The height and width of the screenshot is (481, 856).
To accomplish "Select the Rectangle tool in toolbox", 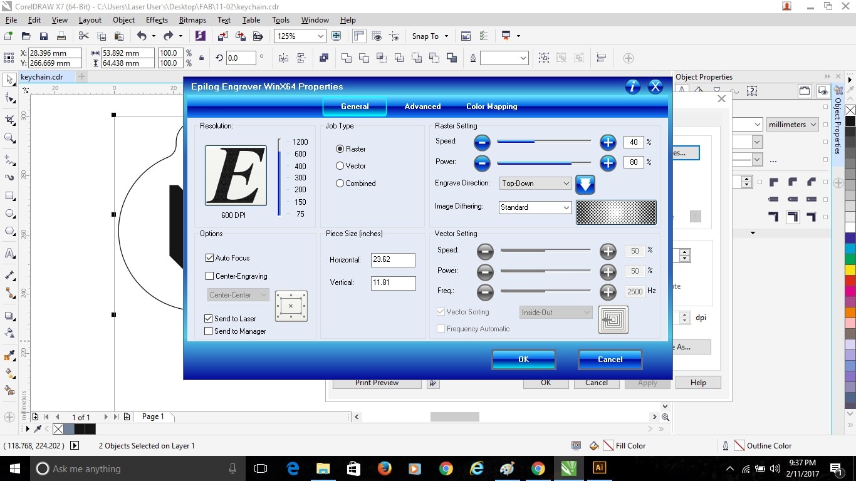I will [x=9, y=195].
